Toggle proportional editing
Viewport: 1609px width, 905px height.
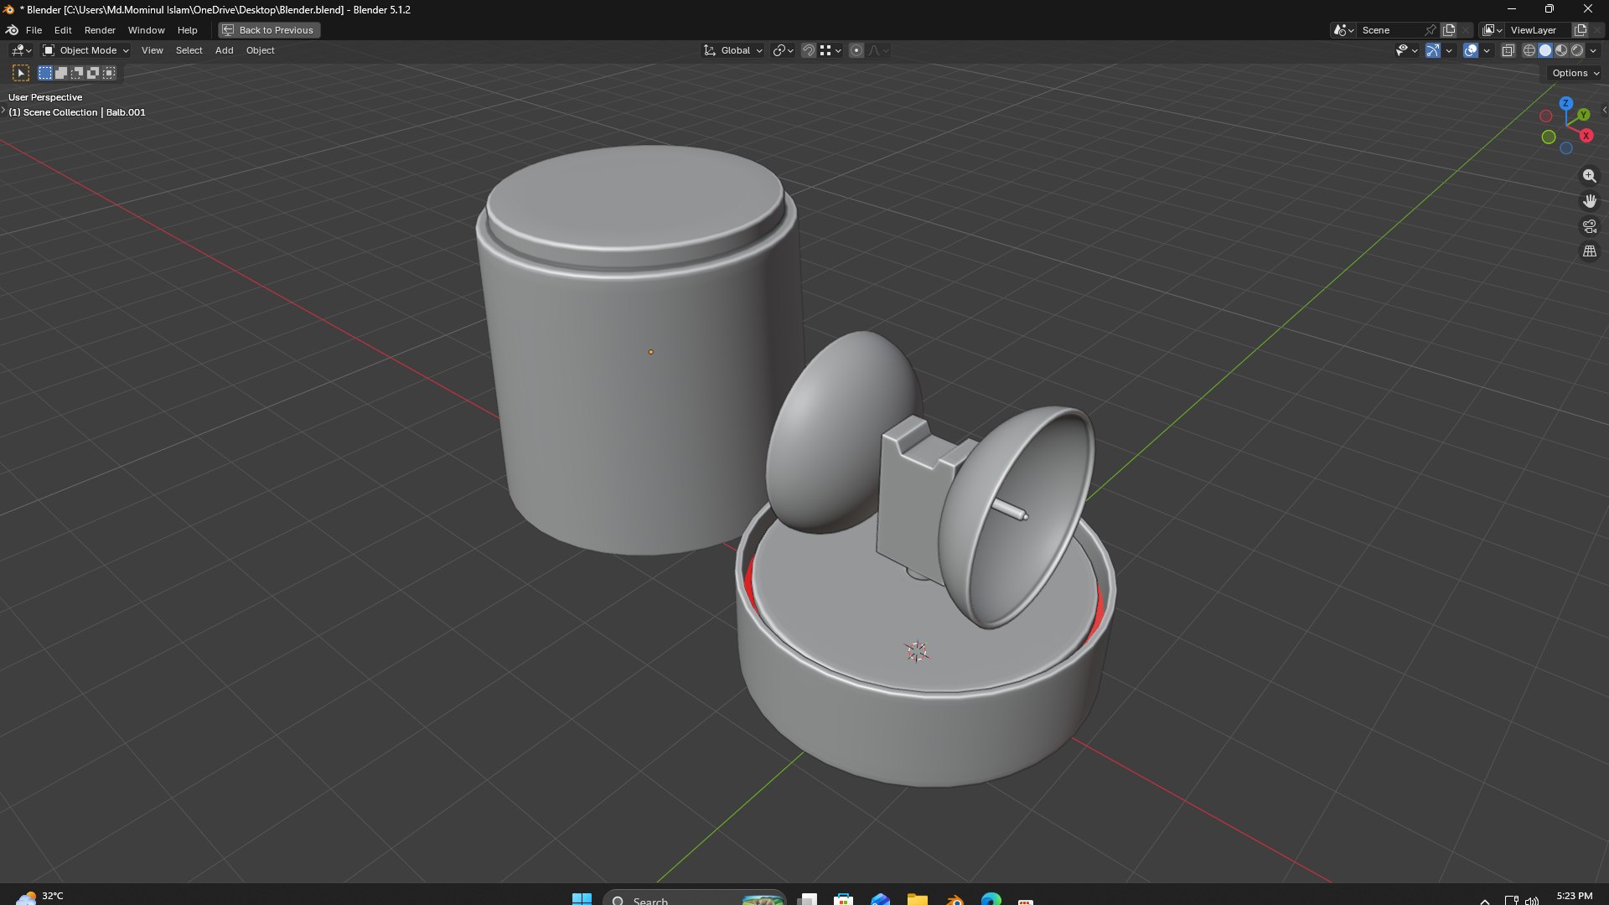point(856,50)
